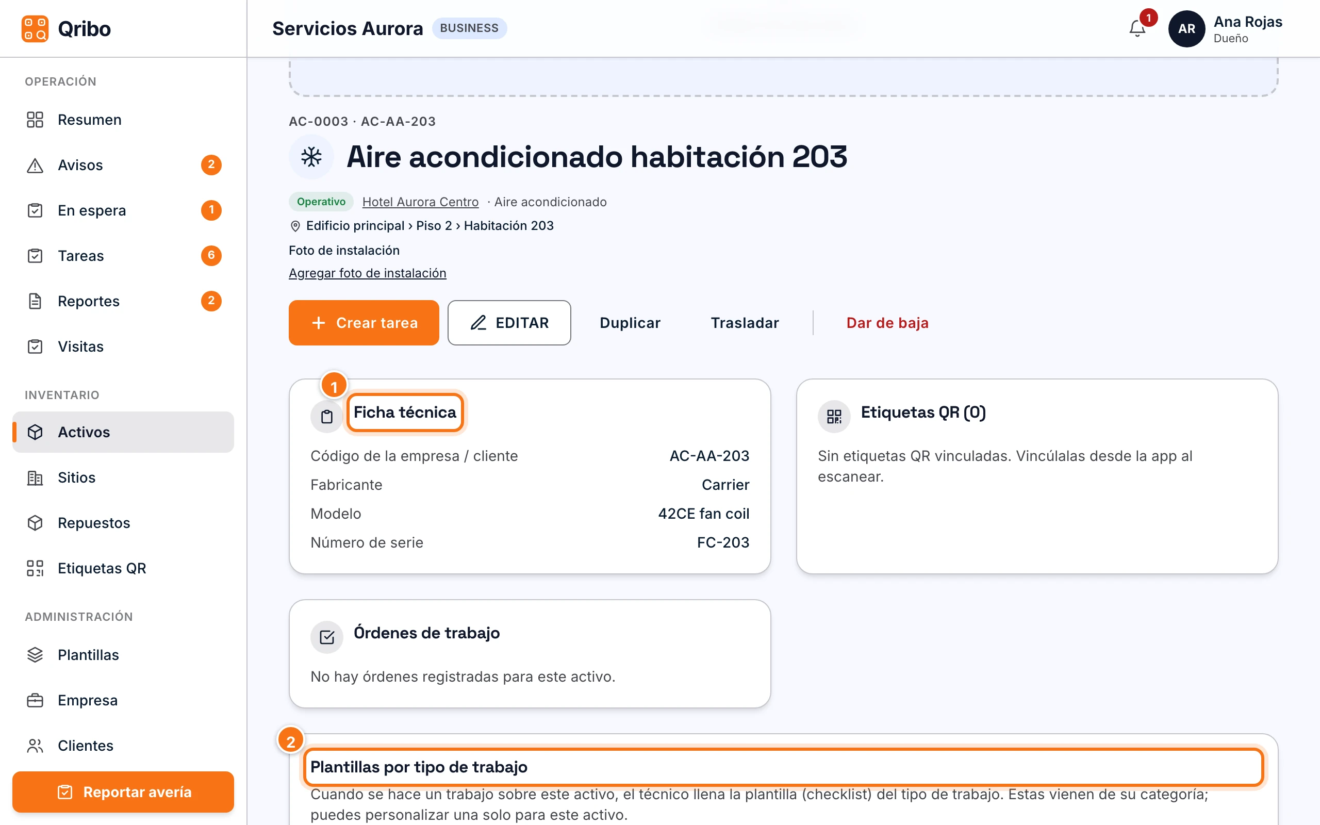Select Activos in the sidebar

coord(123,432)
